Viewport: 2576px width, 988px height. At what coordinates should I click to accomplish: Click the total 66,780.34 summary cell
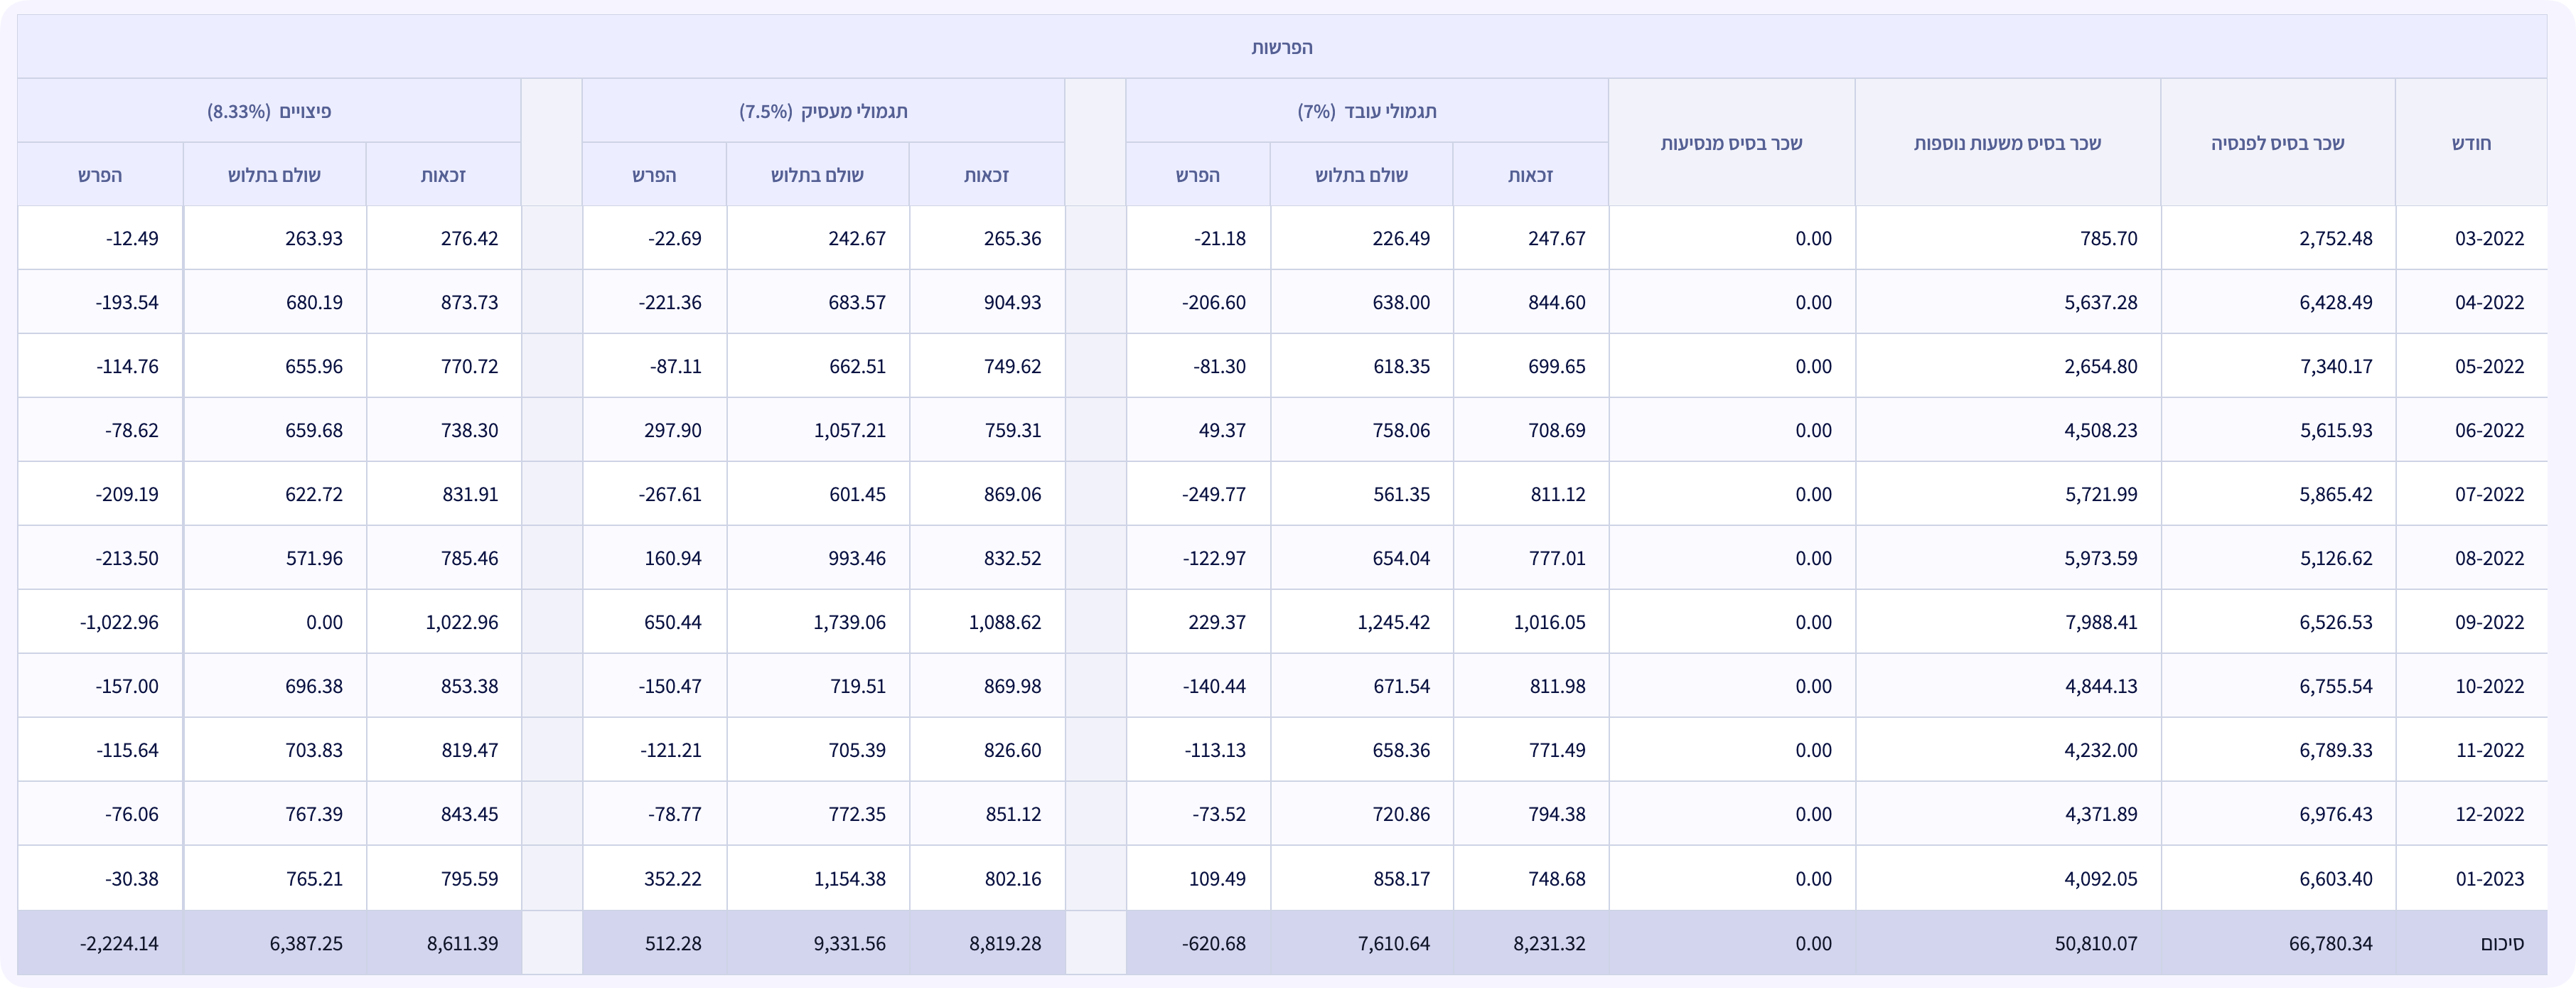(2329, 943)
